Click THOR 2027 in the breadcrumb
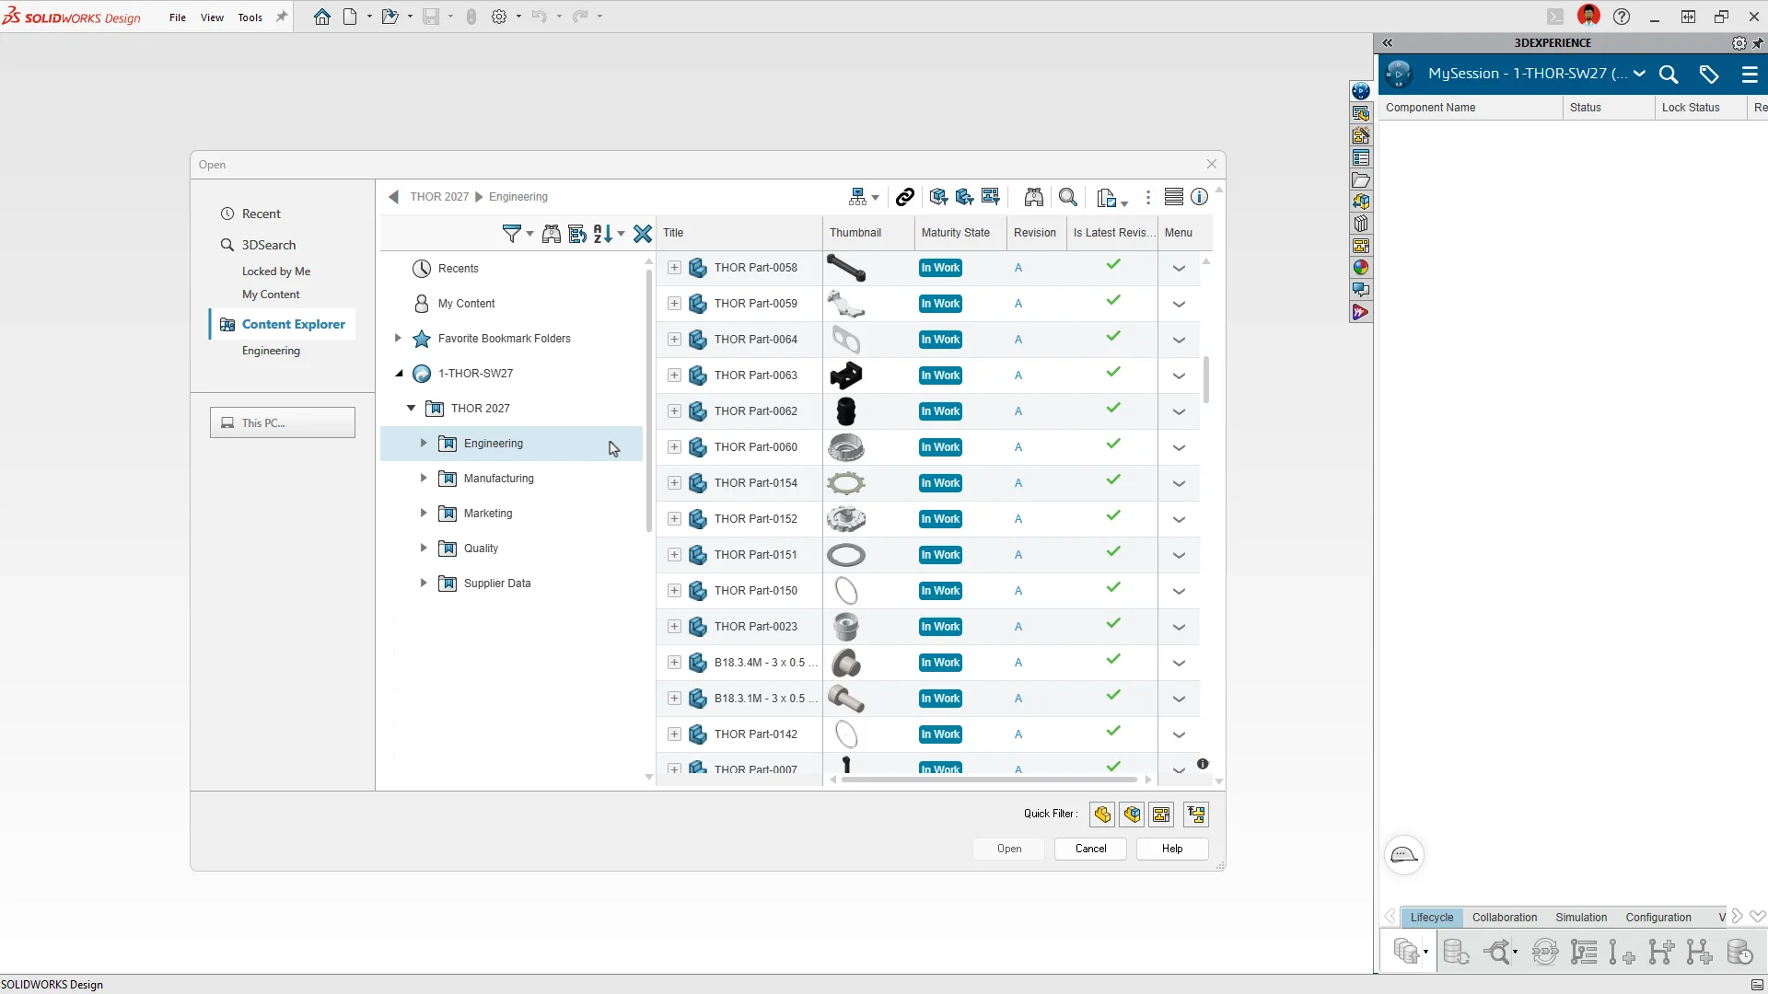The image size is (1768, 994). click(x=439, y=197)
